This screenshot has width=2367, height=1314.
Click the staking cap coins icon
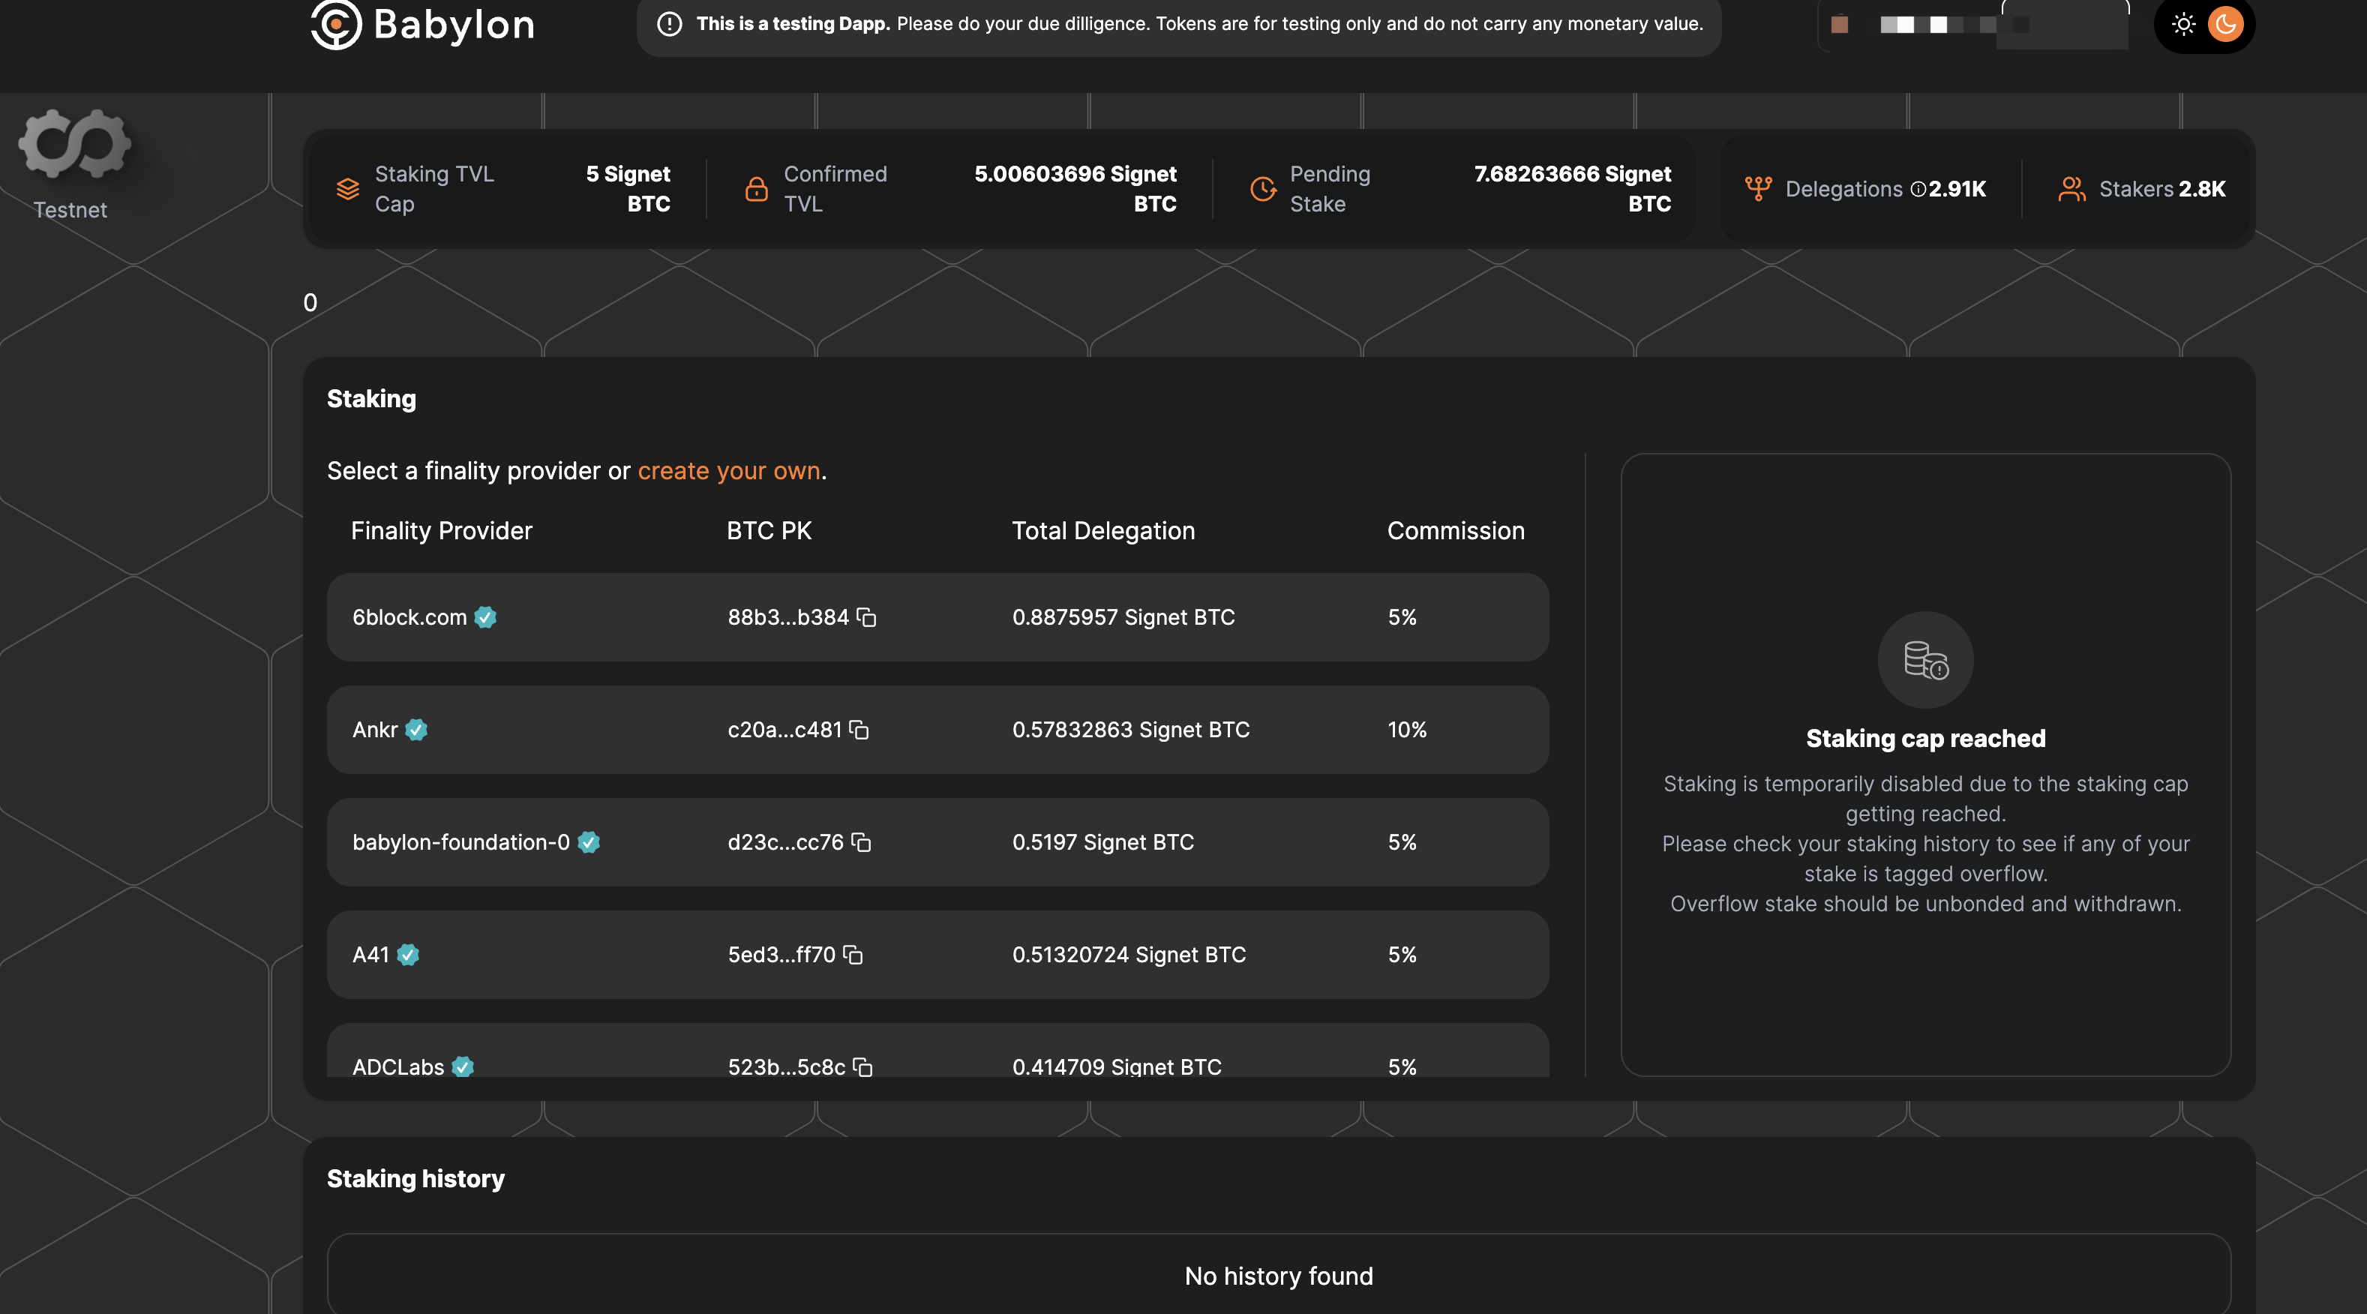tap(1925, 660)
